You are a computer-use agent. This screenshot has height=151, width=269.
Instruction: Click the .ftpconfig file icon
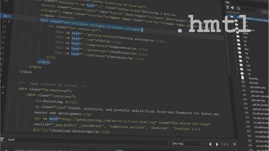243,78
